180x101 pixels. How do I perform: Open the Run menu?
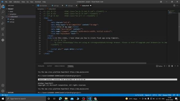[32, 2]
